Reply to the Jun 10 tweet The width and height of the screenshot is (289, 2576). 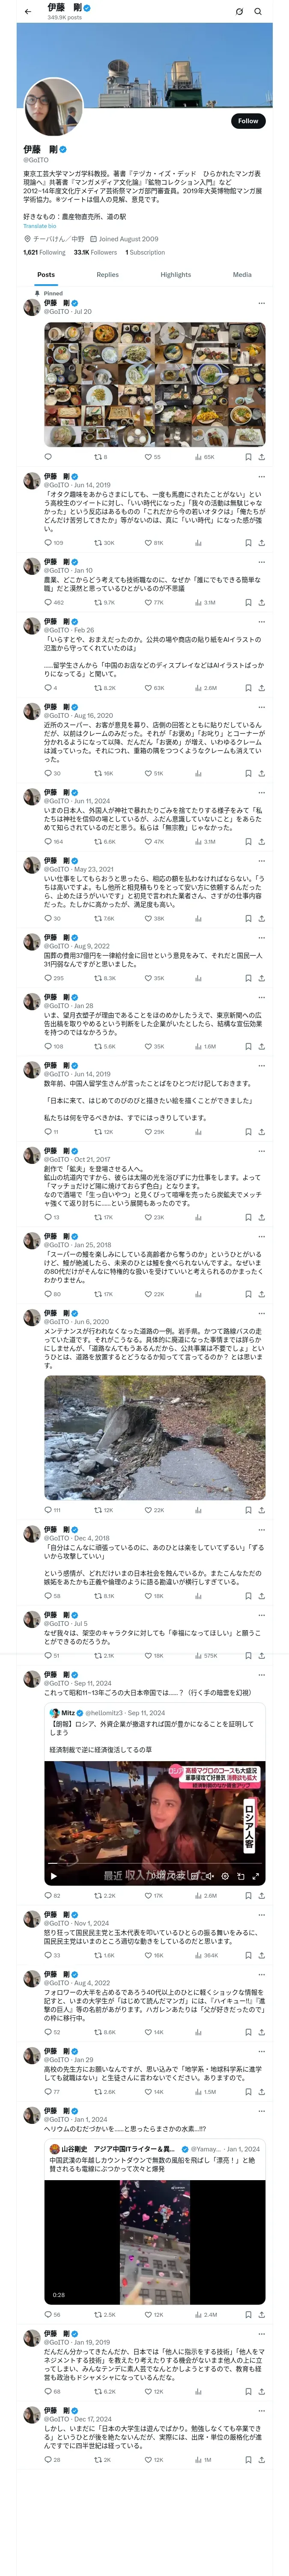click(x=48, y=603)
